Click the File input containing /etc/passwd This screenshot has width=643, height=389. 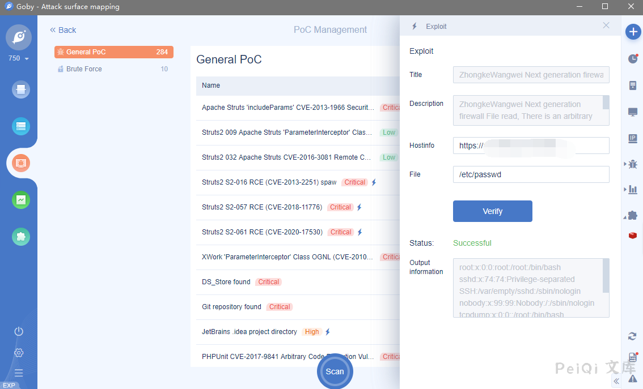click(531, 174)
